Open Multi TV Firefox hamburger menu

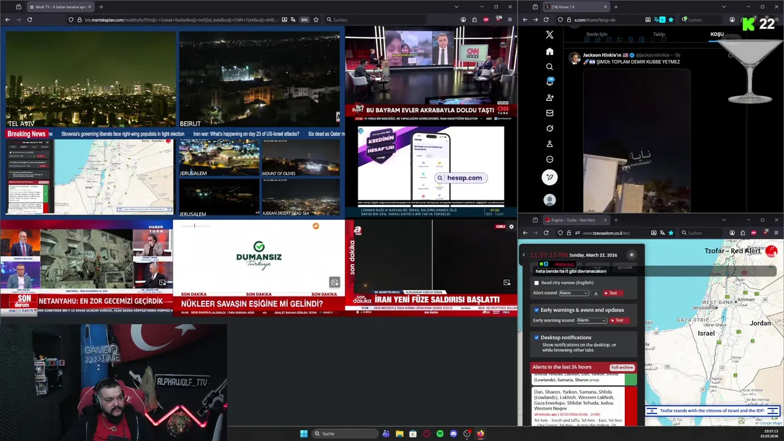[x=510, y=20]
